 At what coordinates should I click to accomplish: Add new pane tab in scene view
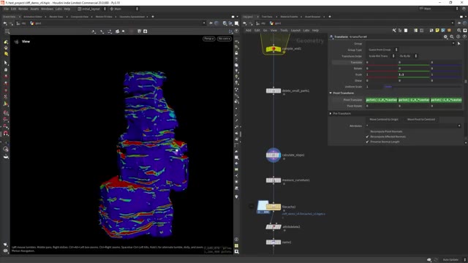click(153, 17)
